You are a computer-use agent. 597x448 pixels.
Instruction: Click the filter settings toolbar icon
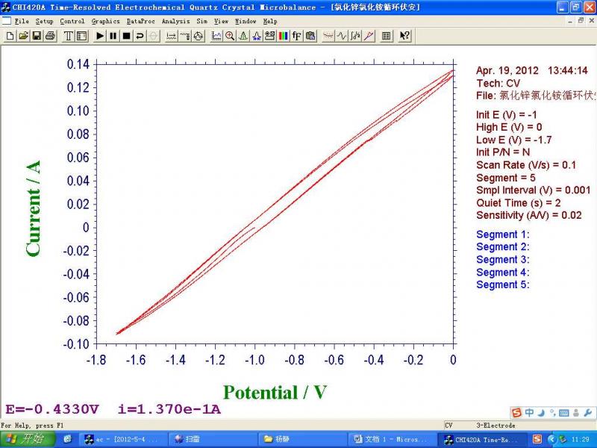[x=185, y=36]
